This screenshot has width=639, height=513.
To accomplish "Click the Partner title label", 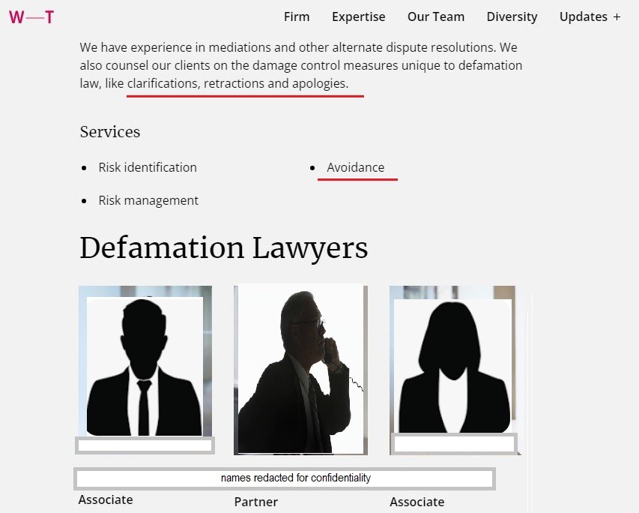I will click(x=256, y=502).
